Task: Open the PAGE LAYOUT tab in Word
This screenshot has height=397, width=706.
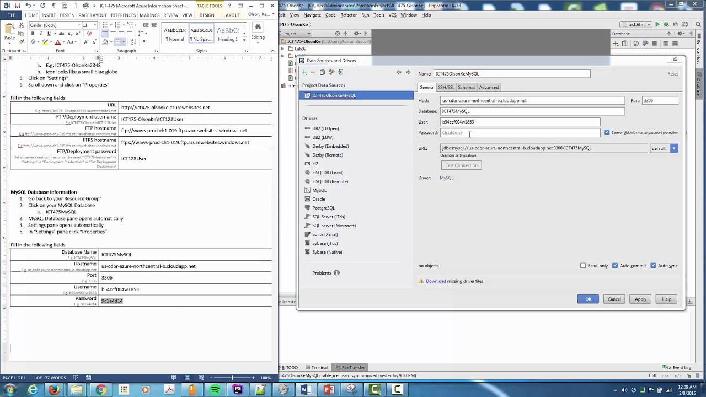Action: click(92, 15)
